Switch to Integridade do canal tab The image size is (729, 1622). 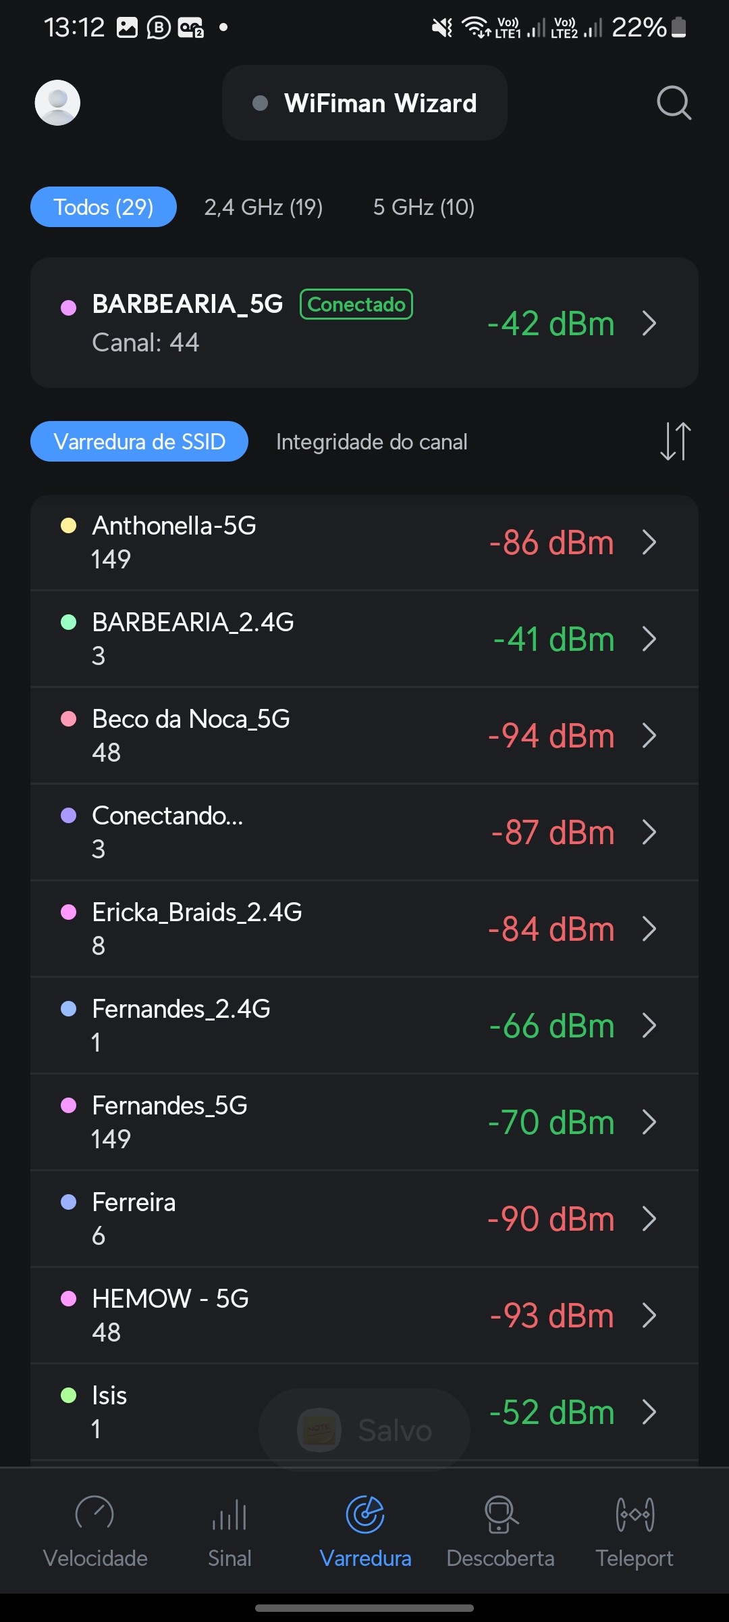point(371,442)
